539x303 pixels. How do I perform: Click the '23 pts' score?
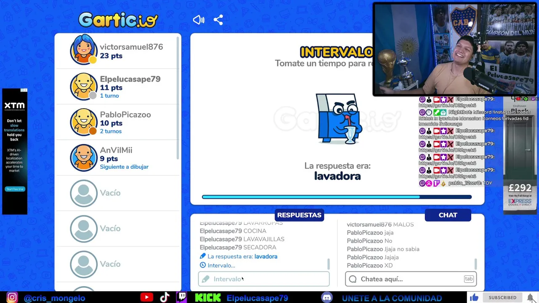tap(111, 56)
